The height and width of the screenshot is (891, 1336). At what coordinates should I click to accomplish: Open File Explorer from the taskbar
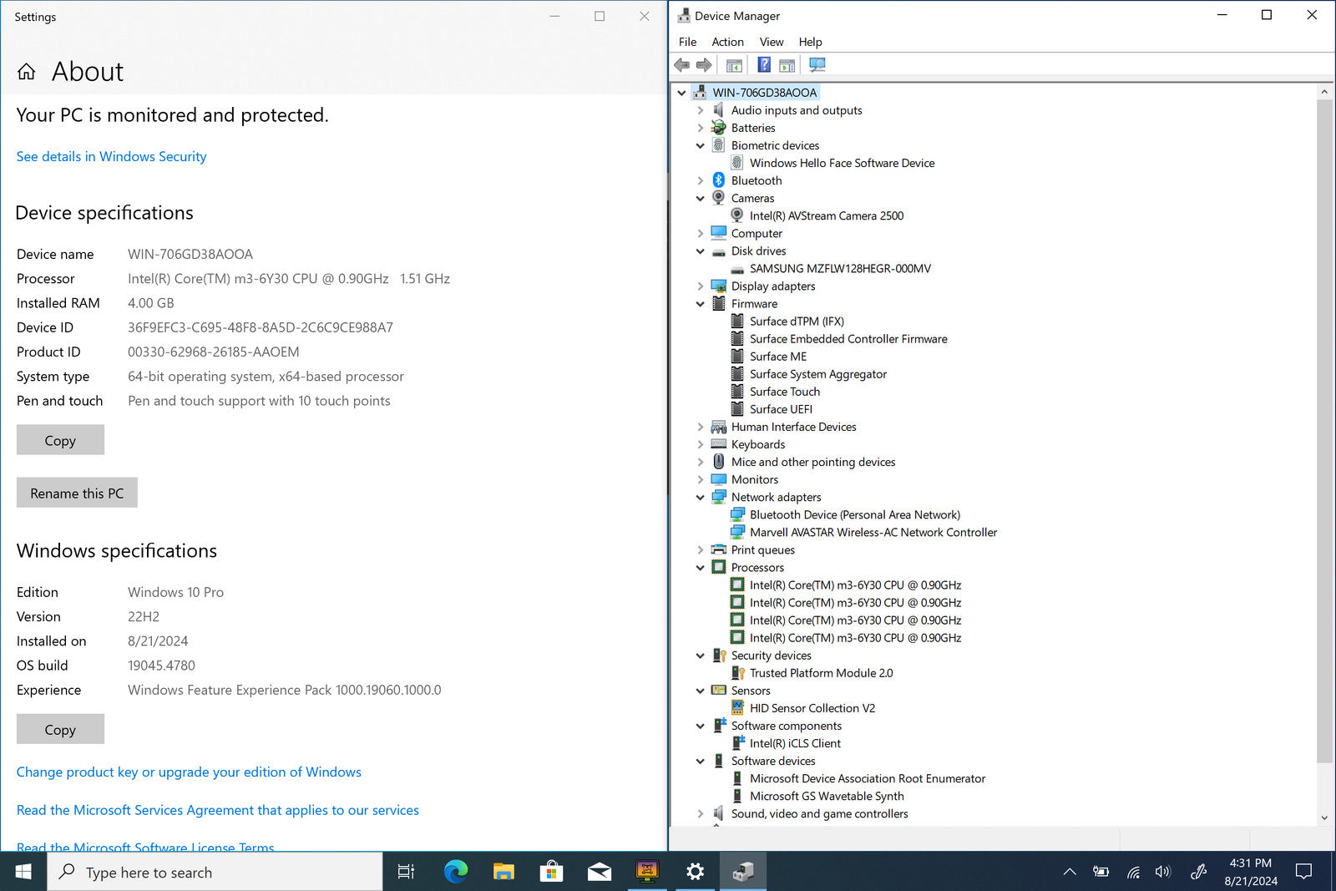(x=504, y=872)
